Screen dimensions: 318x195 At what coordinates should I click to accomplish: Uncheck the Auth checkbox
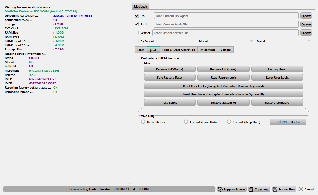pyautogui.click(x=137, y=24)
